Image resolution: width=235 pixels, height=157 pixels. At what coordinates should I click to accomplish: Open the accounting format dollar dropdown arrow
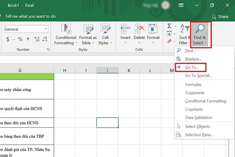coord(13,40)
